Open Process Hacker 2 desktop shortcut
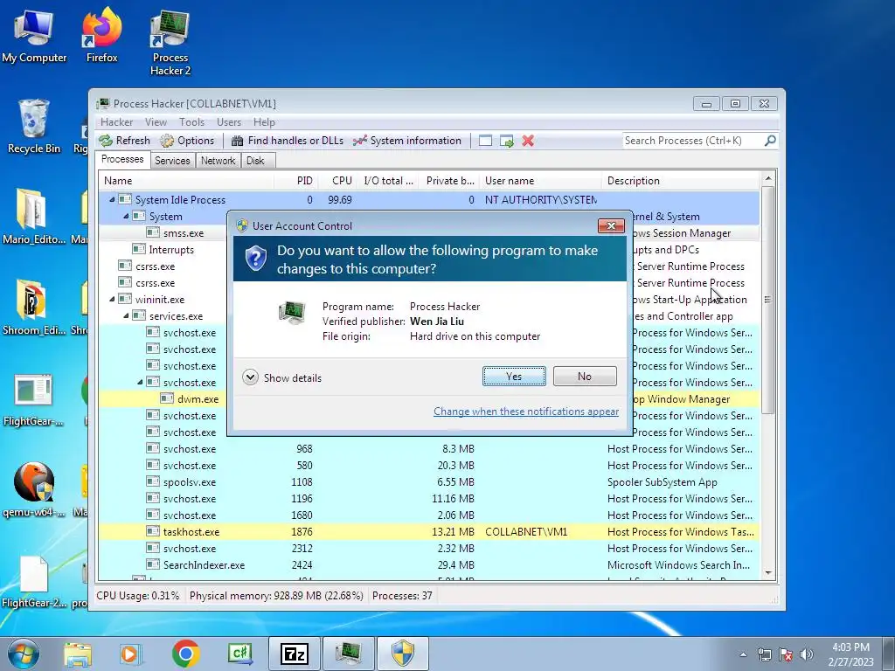895x671 pixels. coord(170,43)
